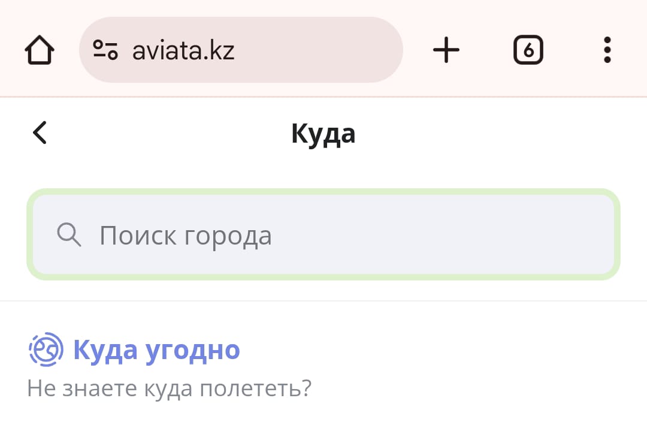647x431 pixels.
Task: Open the tab switcher showing 6 tabs
Action: pos(528,50)
